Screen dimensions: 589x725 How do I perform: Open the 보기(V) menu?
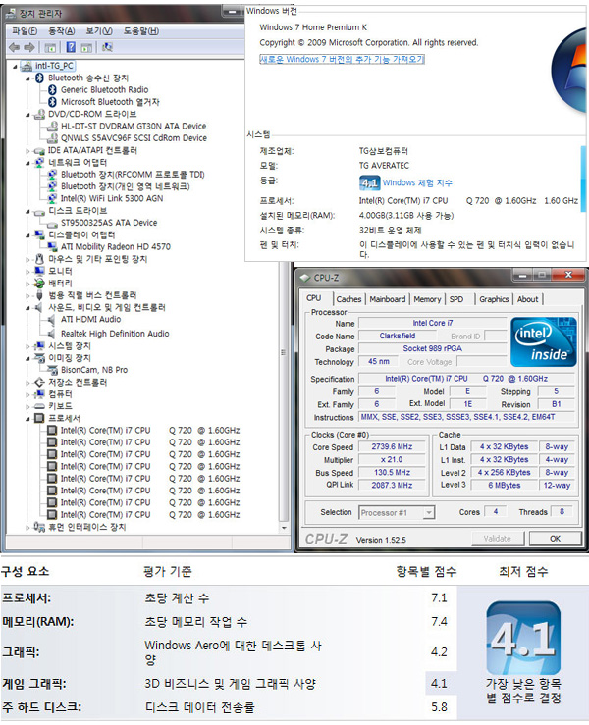click(99, 31)
